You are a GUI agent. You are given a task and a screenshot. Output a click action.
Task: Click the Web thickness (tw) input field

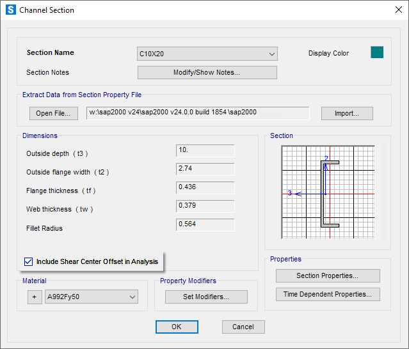pos(205,206)
